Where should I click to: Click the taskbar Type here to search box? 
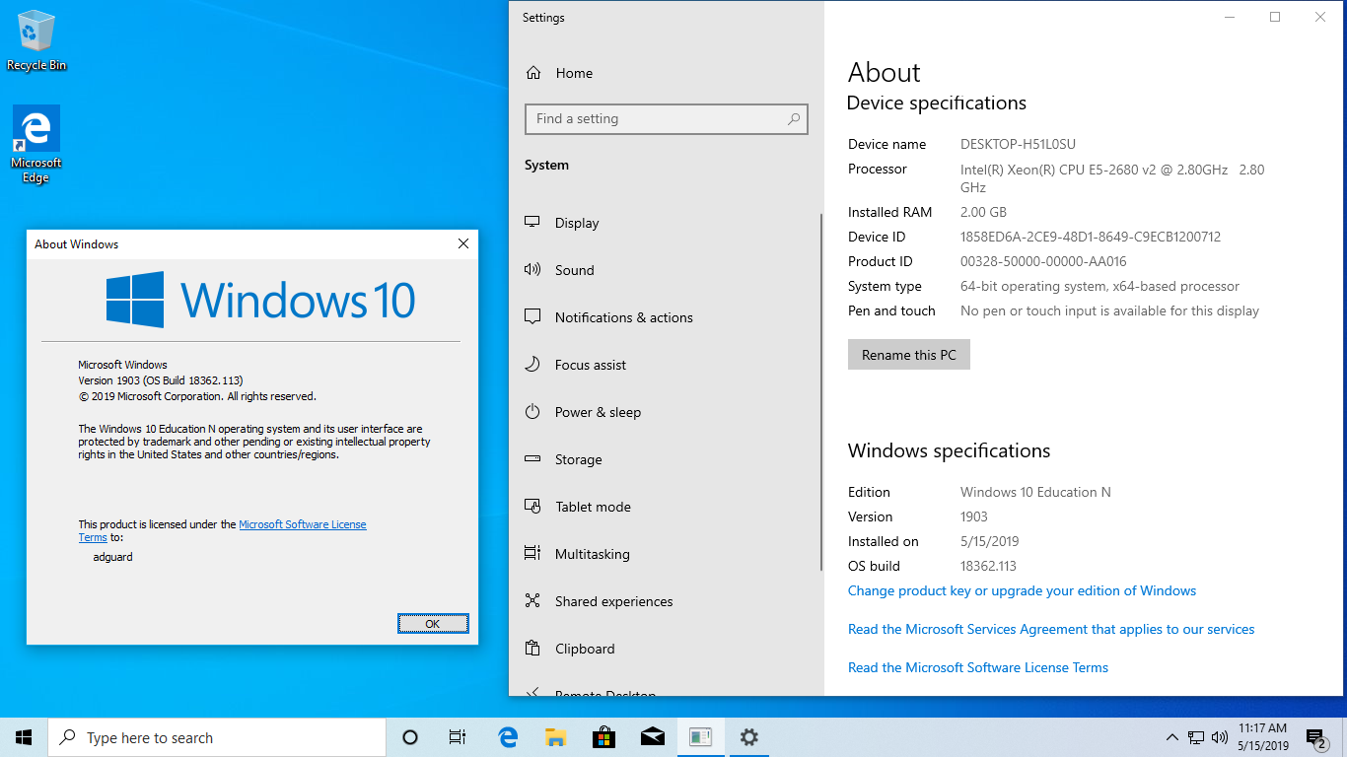217,737
